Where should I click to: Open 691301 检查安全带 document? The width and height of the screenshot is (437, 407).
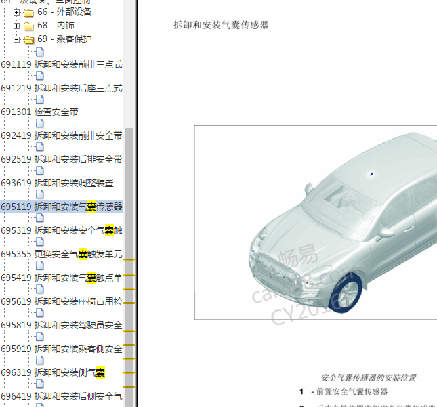pyautogui.click(x=39, y=112)
